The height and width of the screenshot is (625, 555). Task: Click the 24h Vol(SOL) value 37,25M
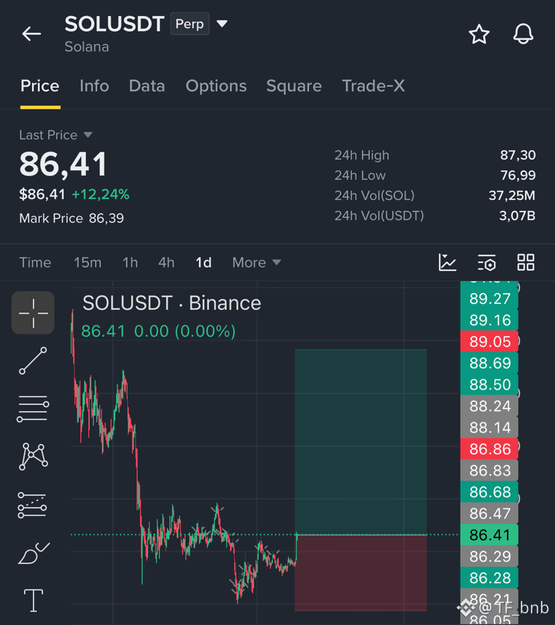[512, 196]
